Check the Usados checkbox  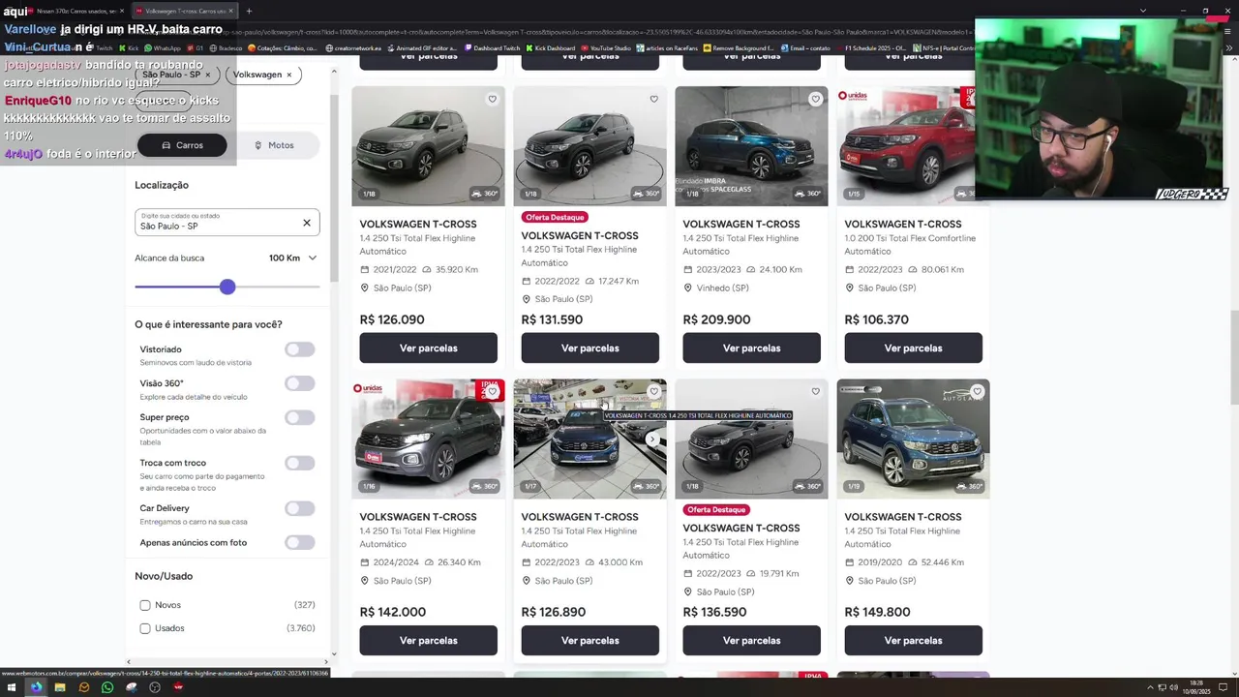145,628
